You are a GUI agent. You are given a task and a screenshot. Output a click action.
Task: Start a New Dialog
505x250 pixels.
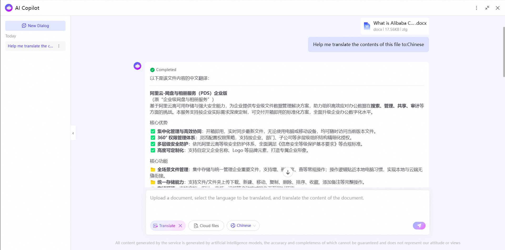[x=35, y=26]
